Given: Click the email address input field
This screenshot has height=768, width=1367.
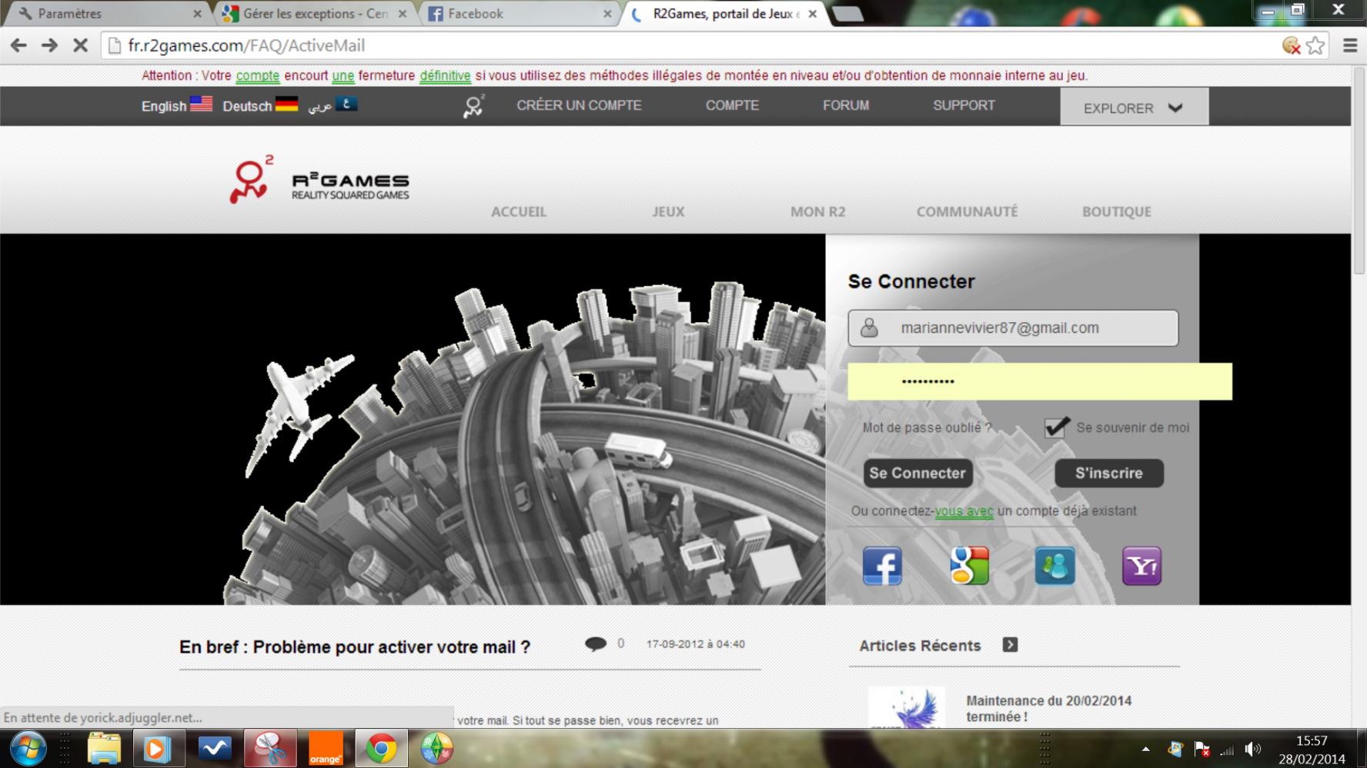Looking at the screenshot, I should click(x=1024, y=328).
